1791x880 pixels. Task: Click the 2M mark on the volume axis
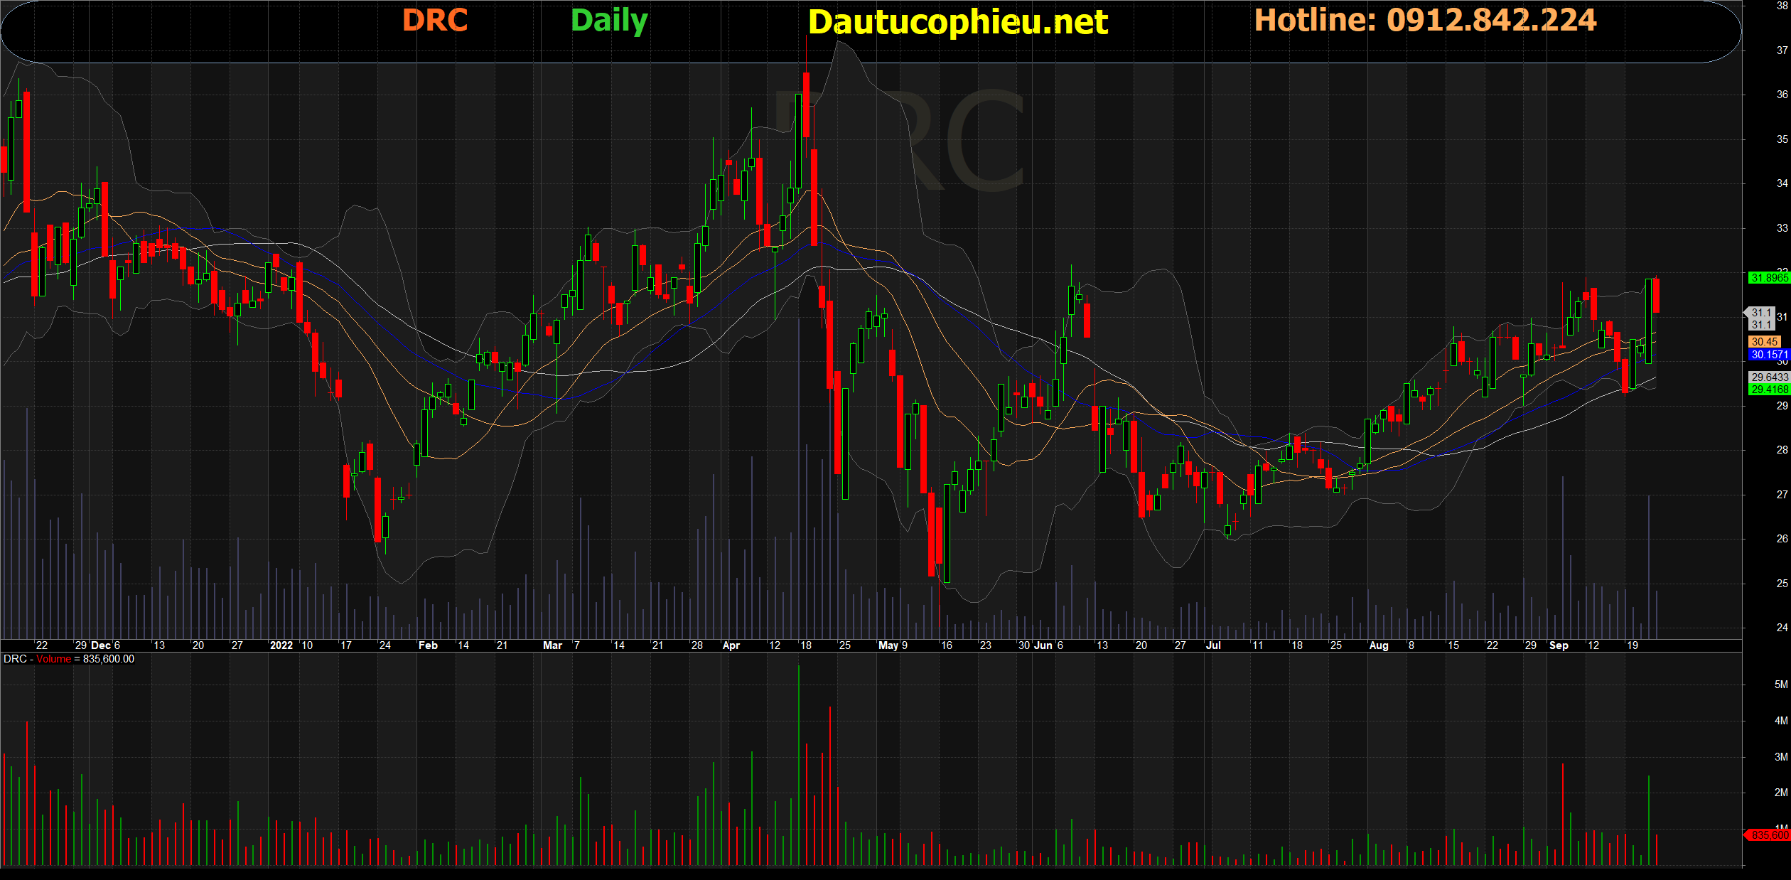tap(1781, 793)
